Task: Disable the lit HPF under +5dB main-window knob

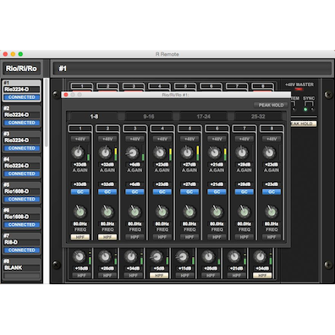Action: [x=159, y=276]
